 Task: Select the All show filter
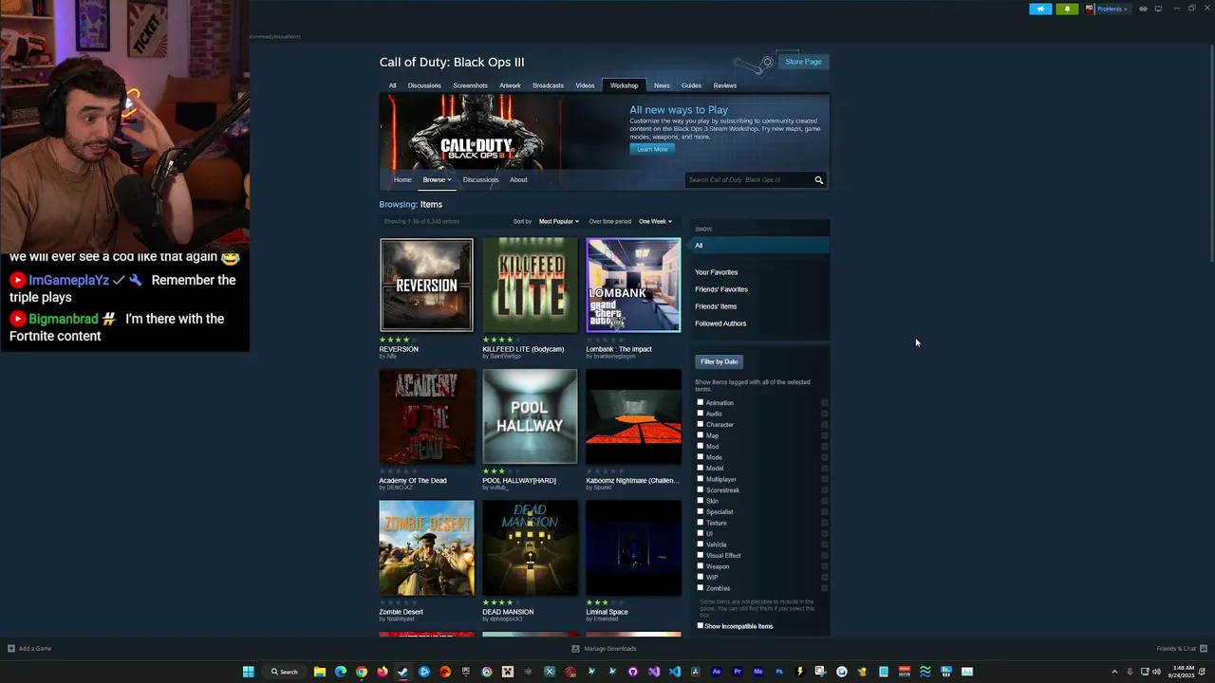pos(761,246)
